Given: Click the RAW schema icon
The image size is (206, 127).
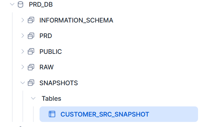Looking at the screenshot, I should (31, 67).
